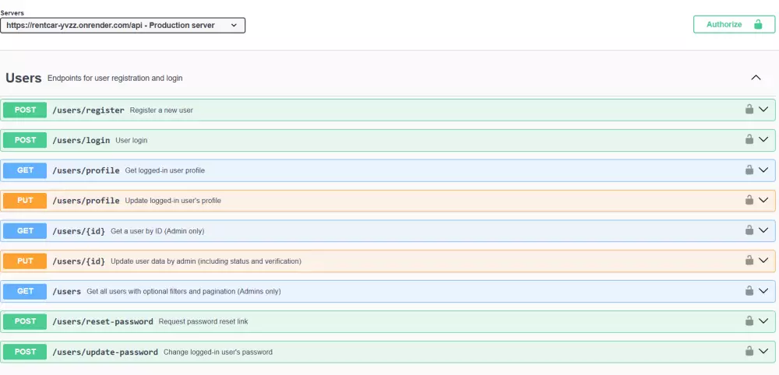Click lock icon on GET /users/{id} row

tap(749, 230)
